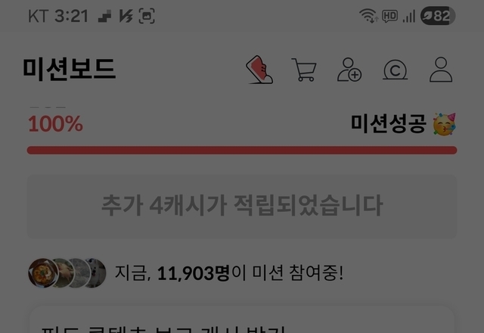Open the red sneaker step-counter icon

click(259, 70)
